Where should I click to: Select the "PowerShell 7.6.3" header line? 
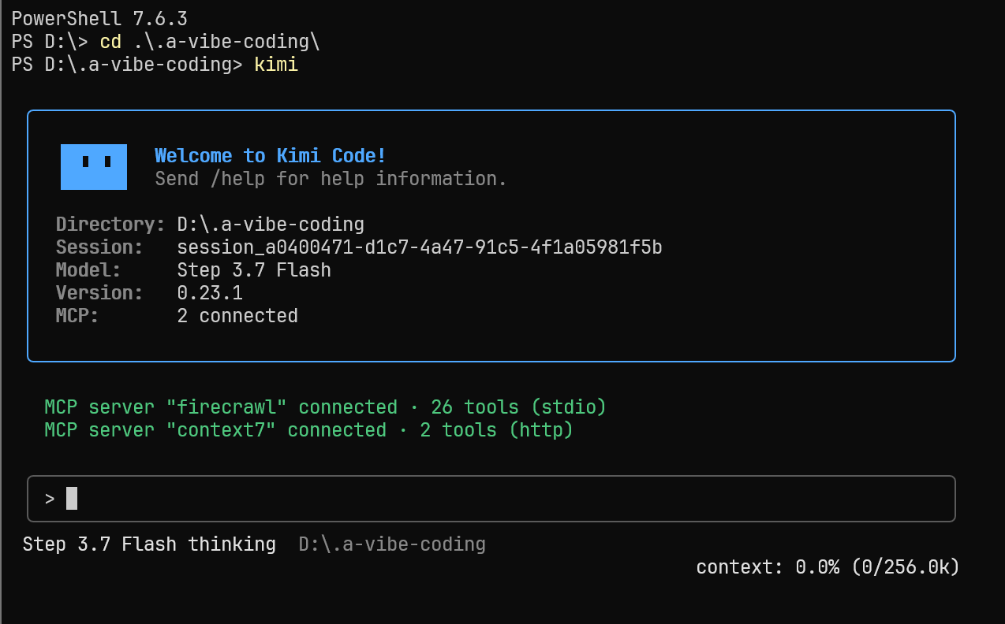click(99, 19)
